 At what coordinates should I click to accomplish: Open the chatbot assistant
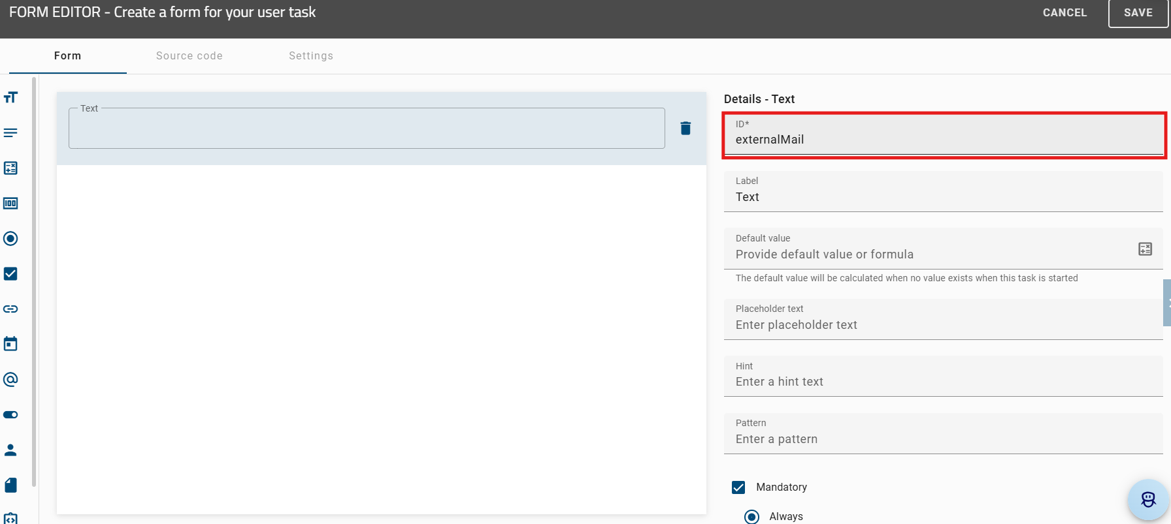(1147, 500)
